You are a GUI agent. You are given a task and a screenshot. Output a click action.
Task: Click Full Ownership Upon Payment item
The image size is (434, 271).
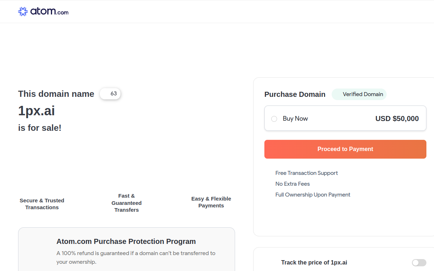tap(313, 195)
